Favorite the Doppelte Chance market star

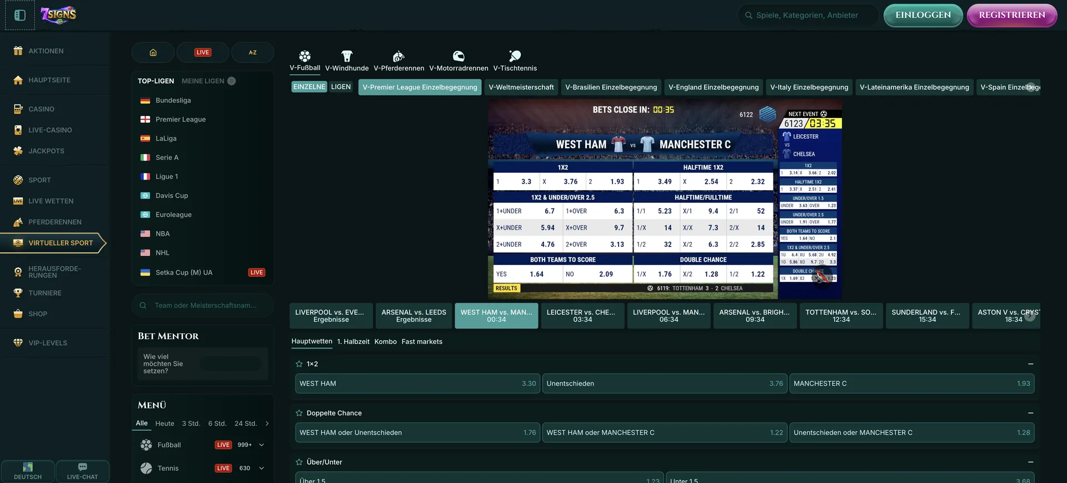(x=299, y=413)
